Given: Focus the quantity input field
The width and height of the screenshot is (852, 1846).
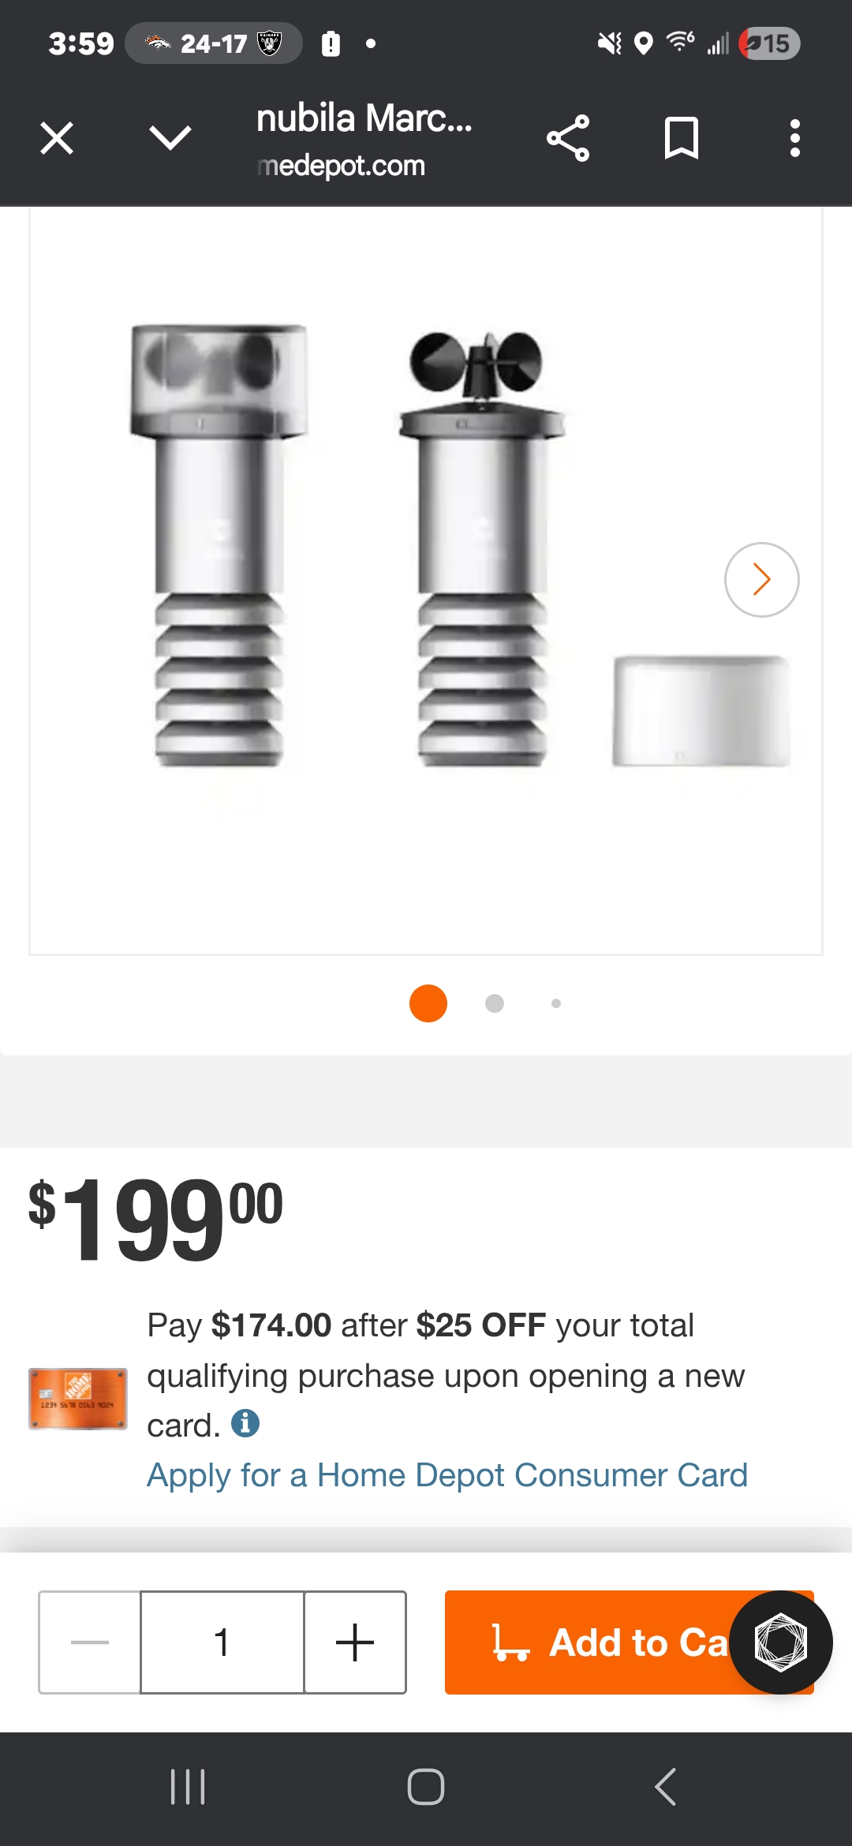Looking at the screenshot, I should [222, 1642].
